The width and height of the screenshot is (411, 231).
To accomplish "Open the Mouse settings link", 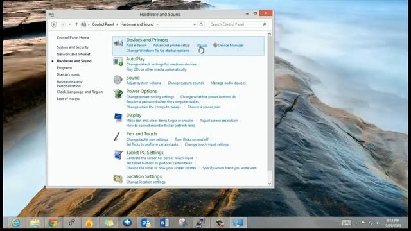I will point(201,45).
